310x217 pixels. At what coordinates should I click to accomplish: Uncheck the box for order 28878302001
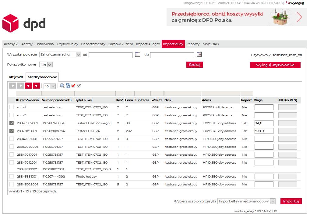pos(12,123)
